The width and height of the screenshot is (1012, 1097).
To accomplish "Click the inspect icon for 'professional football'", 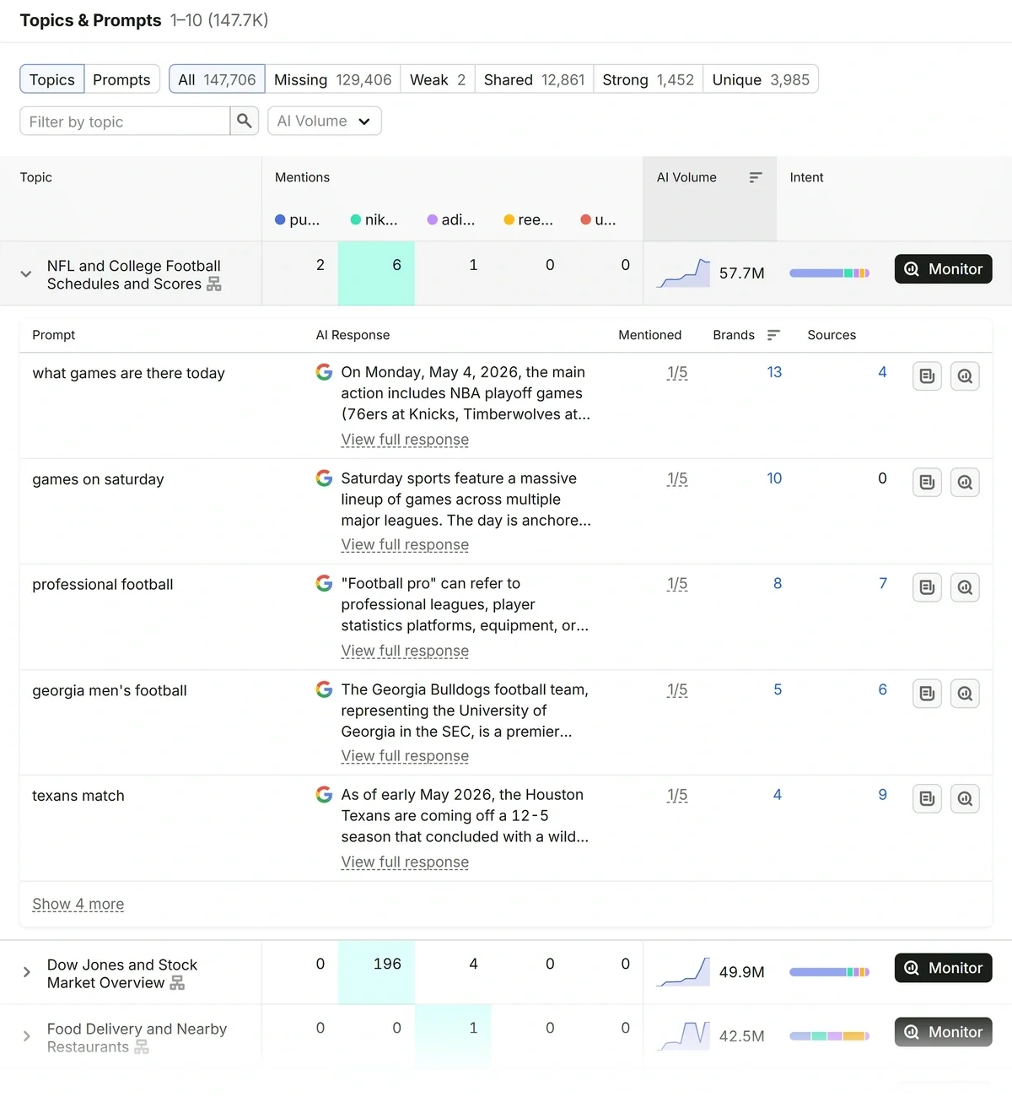I will coord(965,587).
